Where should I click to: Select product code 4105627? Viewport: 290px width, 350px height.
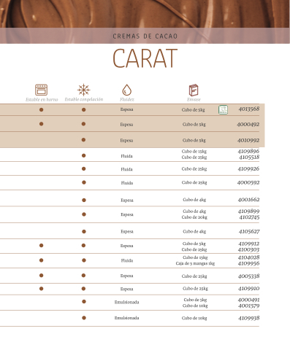click(249, 231)
